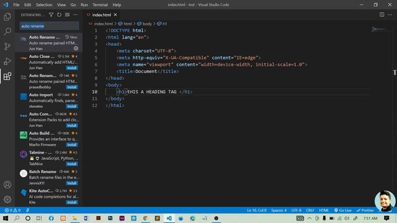The image size is (397, 223).
Task: Change HTML language mode
Action: tap(324, 211)
